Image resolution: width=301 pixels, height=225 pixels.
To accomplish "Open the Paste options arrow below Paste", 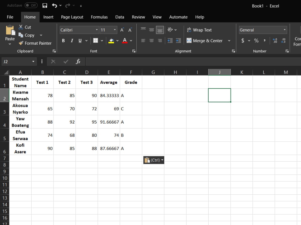I will pos(10,44).
